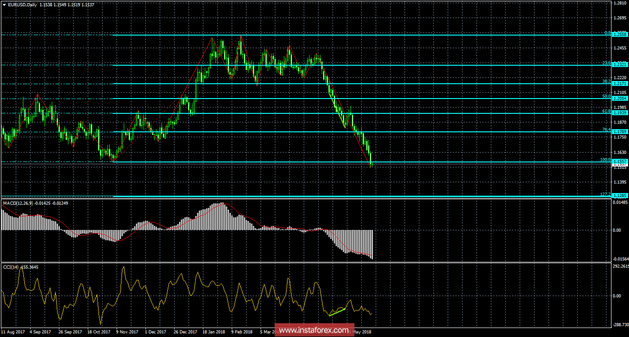Image resolution: width=629 pixels, height=337 pixels.
Task: Click the chart menu triangle beside EURUSD,Daily
Action: coord(4,4)
